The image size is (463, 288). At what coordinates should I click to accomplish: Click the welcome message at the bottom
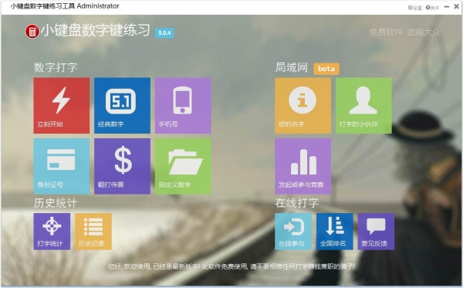231,266
